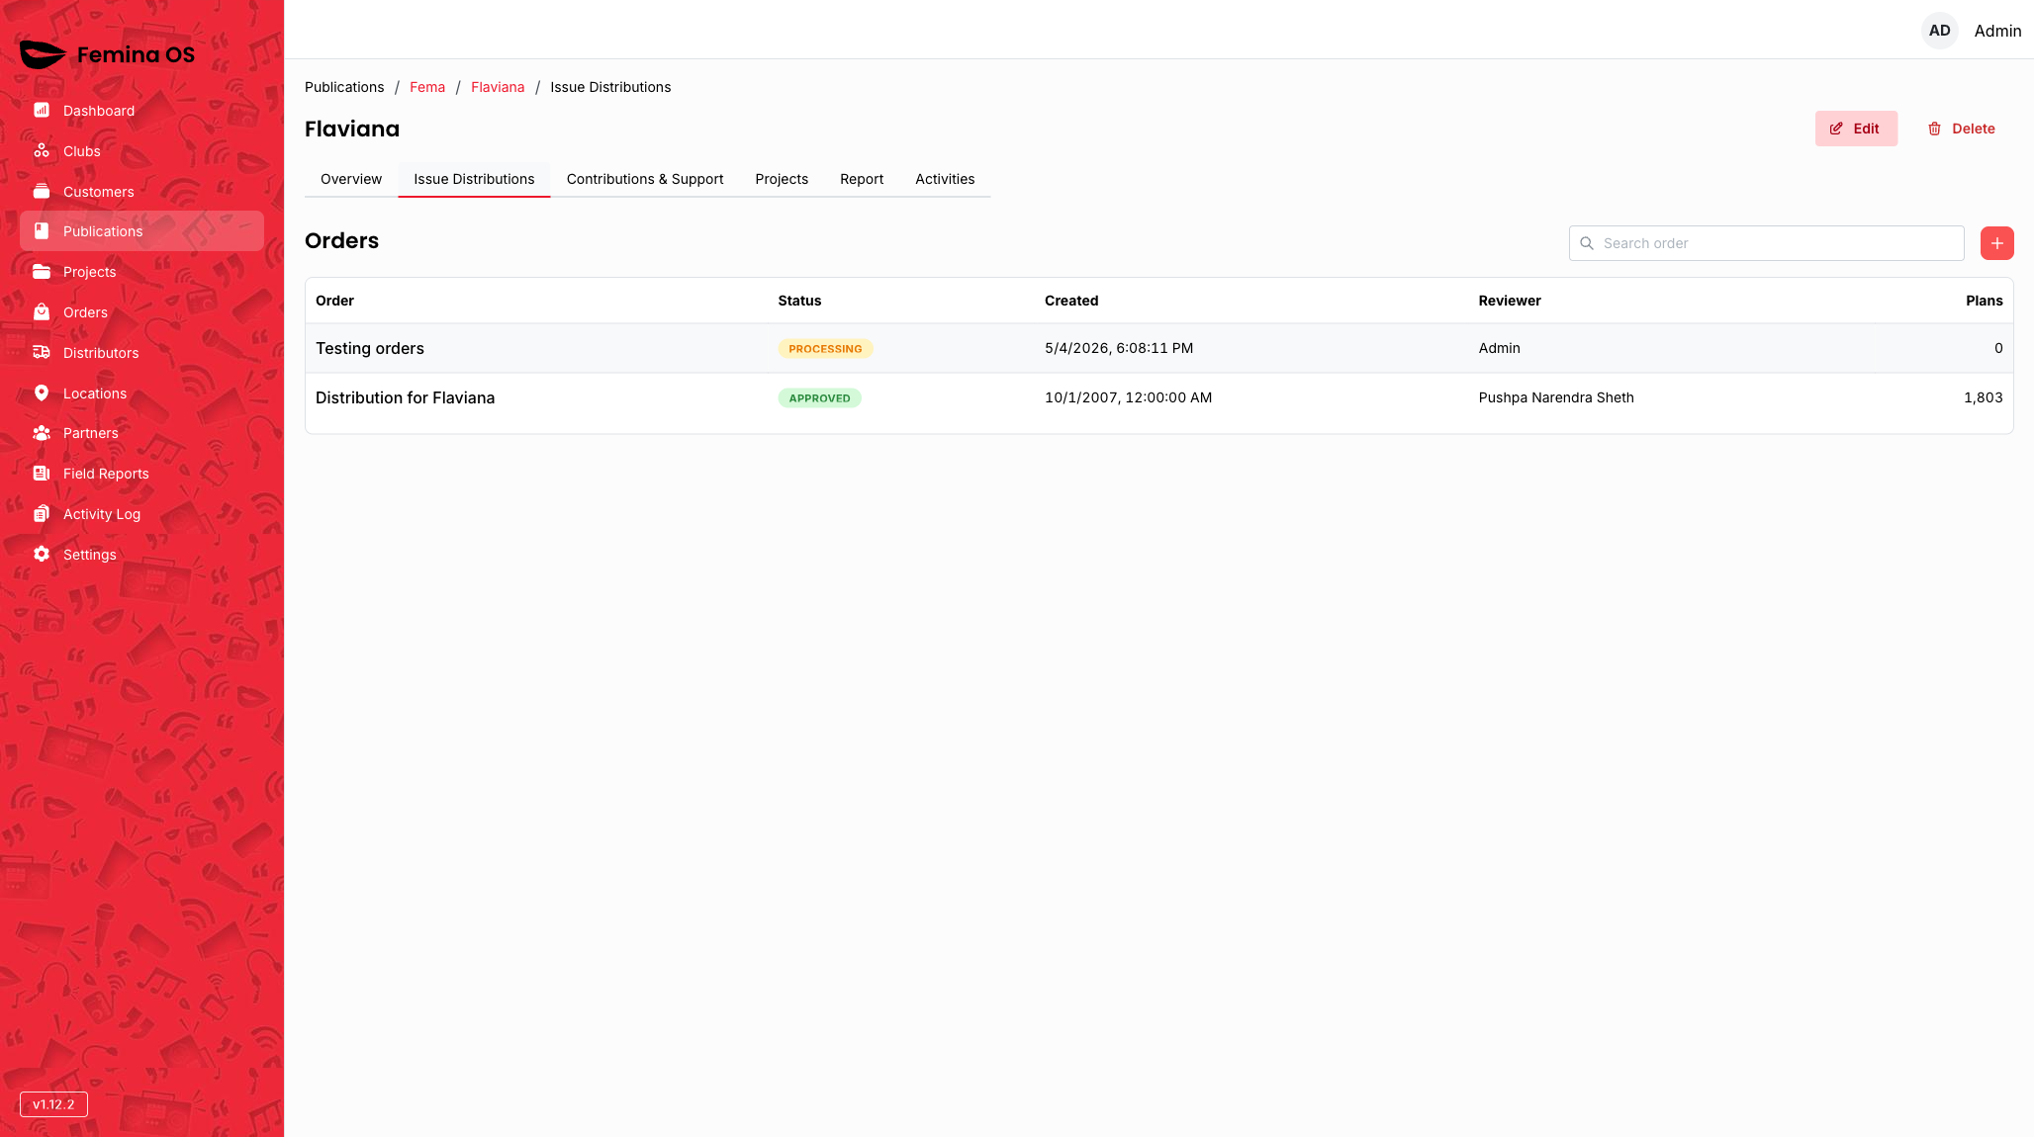Click the Orders bag icon
This screenshot has width=2034, height=1137.
42,311
